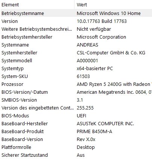Screen dimensions: 152x159
Task: Select the Systemtyp row
Action: 76,68
